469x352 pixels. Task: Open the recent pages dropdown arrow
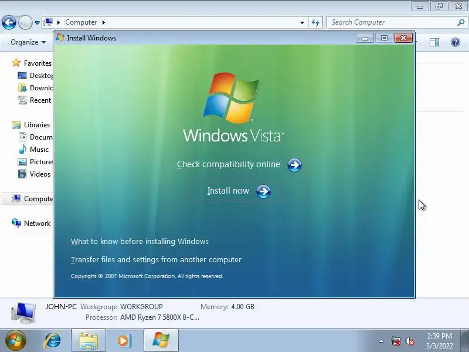(37, 23)
